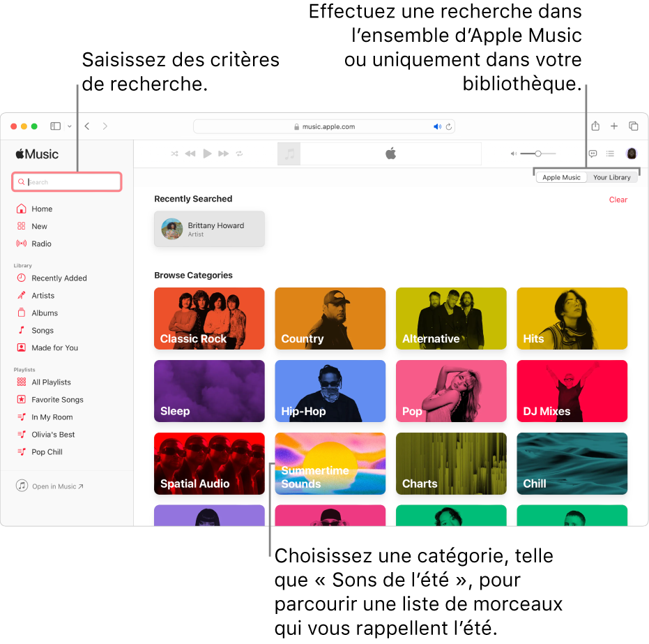Mute tab audio icon in address bar
Image resolution: width=649 pixels, height=644 pixels.
pos(437,127)
